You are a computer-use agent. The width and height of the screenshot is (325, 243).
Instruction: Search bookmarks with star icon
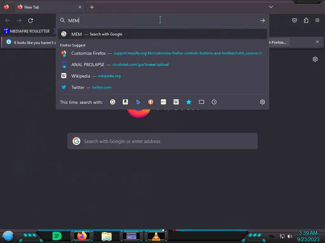pyautogui.click(x=189, y=102)
